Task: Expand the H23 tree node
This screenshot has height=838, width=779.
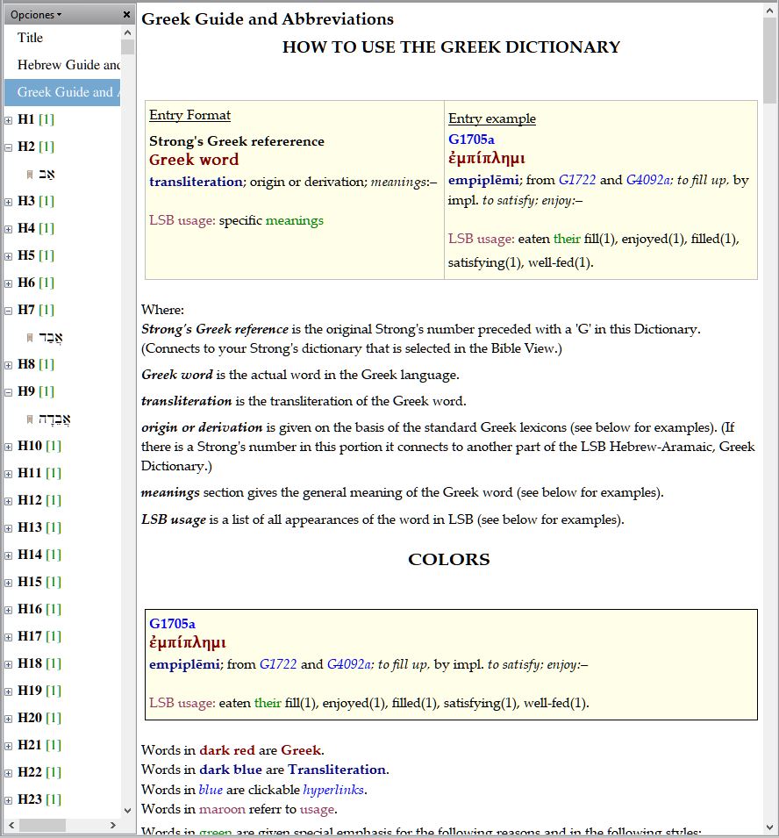Action: click(9, 800)
